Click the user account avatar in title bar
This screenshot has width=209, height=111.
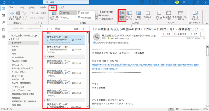coord(177,2)
